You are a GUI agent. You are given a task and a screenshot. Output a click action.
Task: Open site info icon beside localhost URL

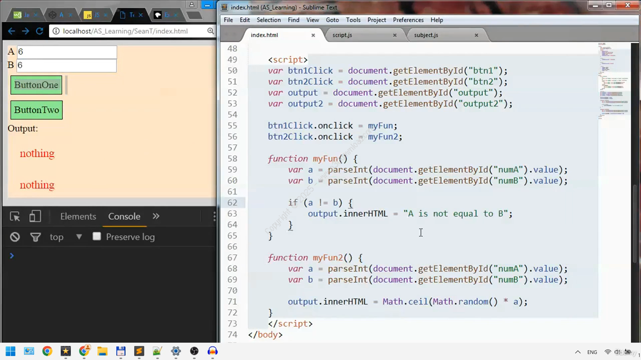(x=56, y=31)
